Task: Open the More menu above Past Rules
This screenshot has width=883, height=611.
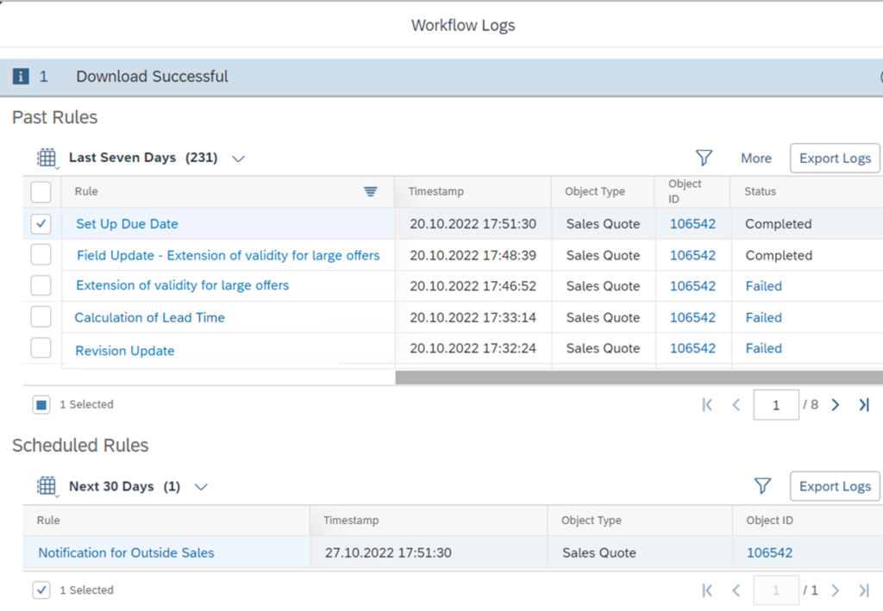Action: [x=756, y=158]
